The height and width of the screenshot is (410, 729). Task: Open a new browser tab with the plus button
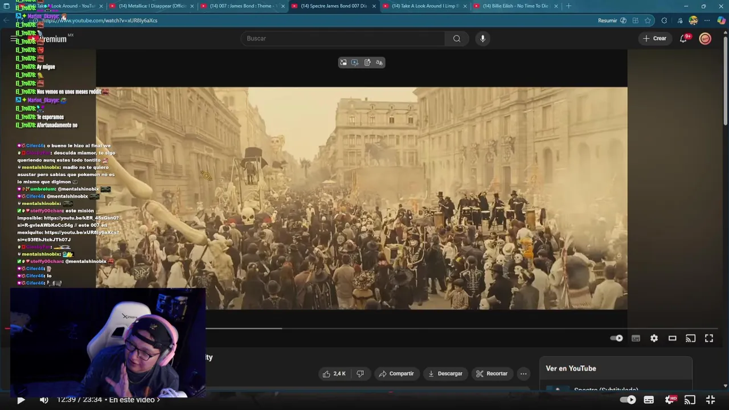coord(568,6)
